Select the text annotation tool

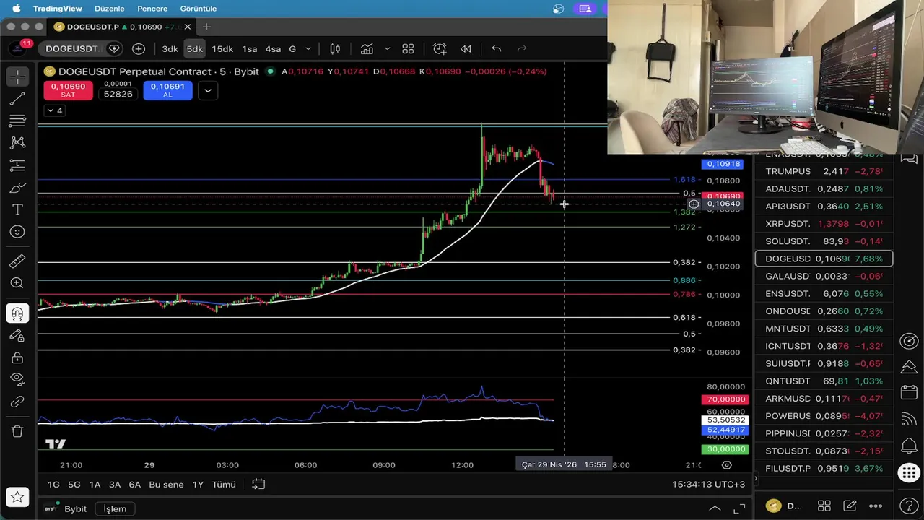(17, 209)
